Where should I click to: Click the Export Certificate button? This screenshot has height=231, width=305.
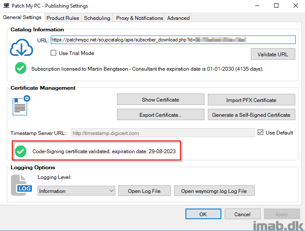[x=161, y=115]
